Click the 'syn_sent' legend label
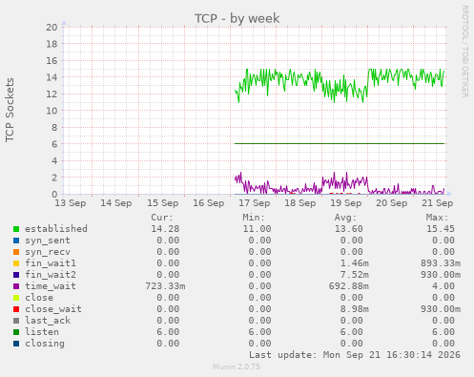This screenshot has width=474, height=377. click(48, 241)
